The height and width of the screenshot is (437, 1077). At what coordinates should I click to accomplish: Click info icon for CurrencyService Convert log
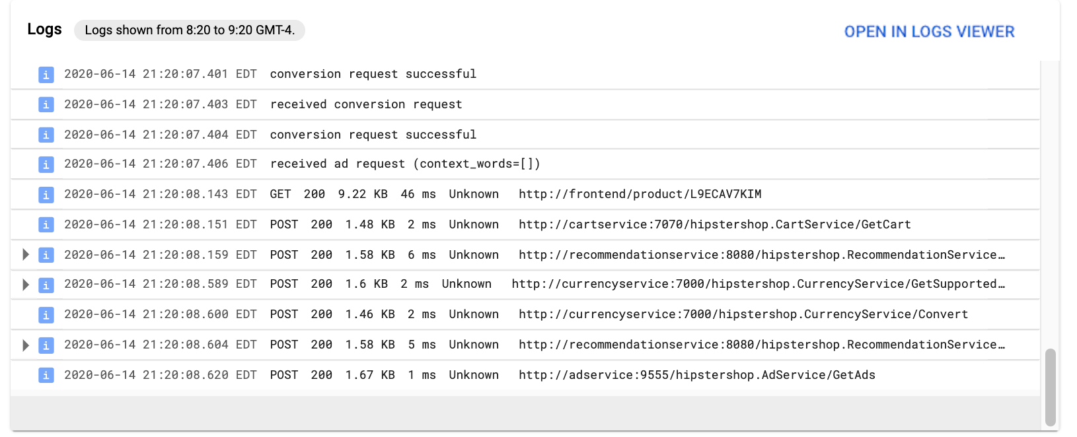tap(46, 315)
